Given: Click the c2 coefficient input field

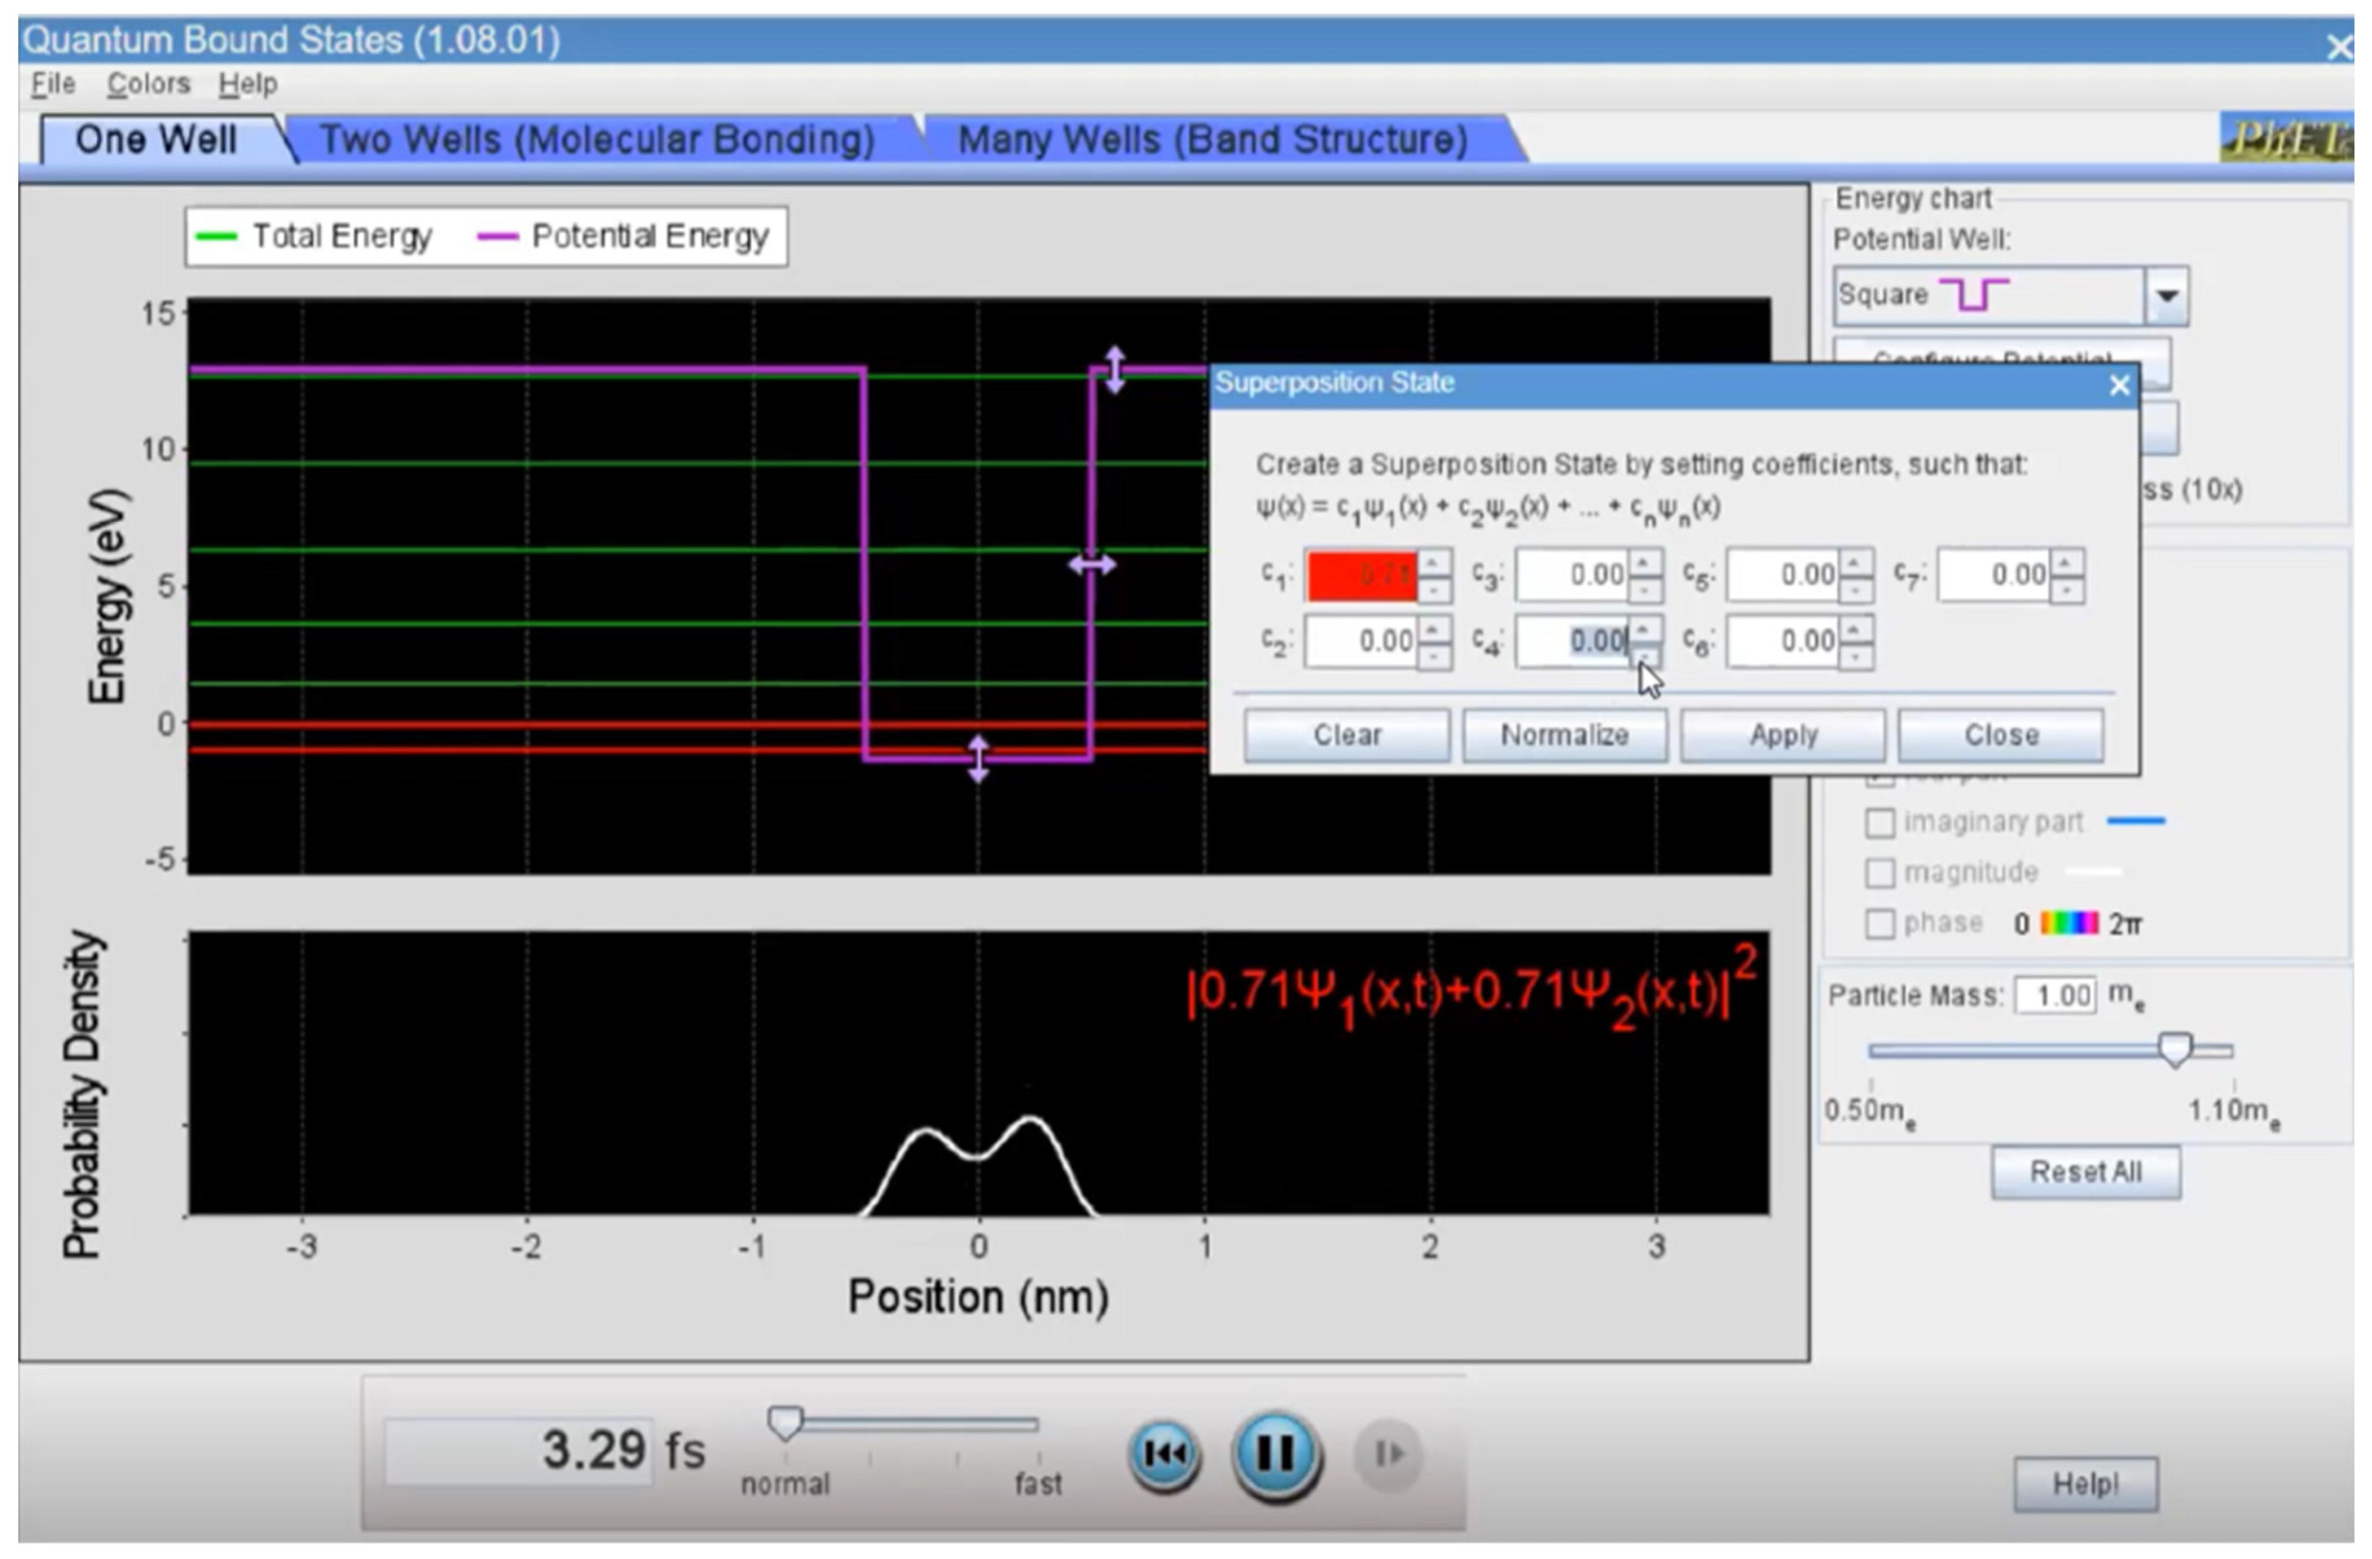Looking at the screenshot, I should click(1361, 641).
